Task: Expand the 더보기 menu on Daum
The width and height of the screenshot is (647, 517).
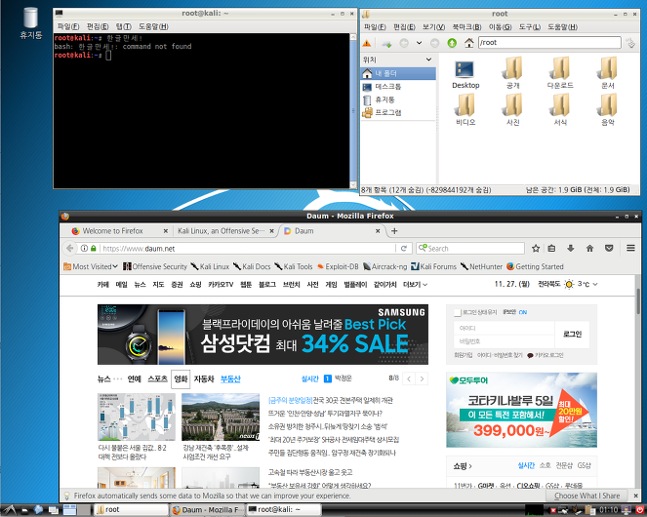Action: tap(415, 284)
